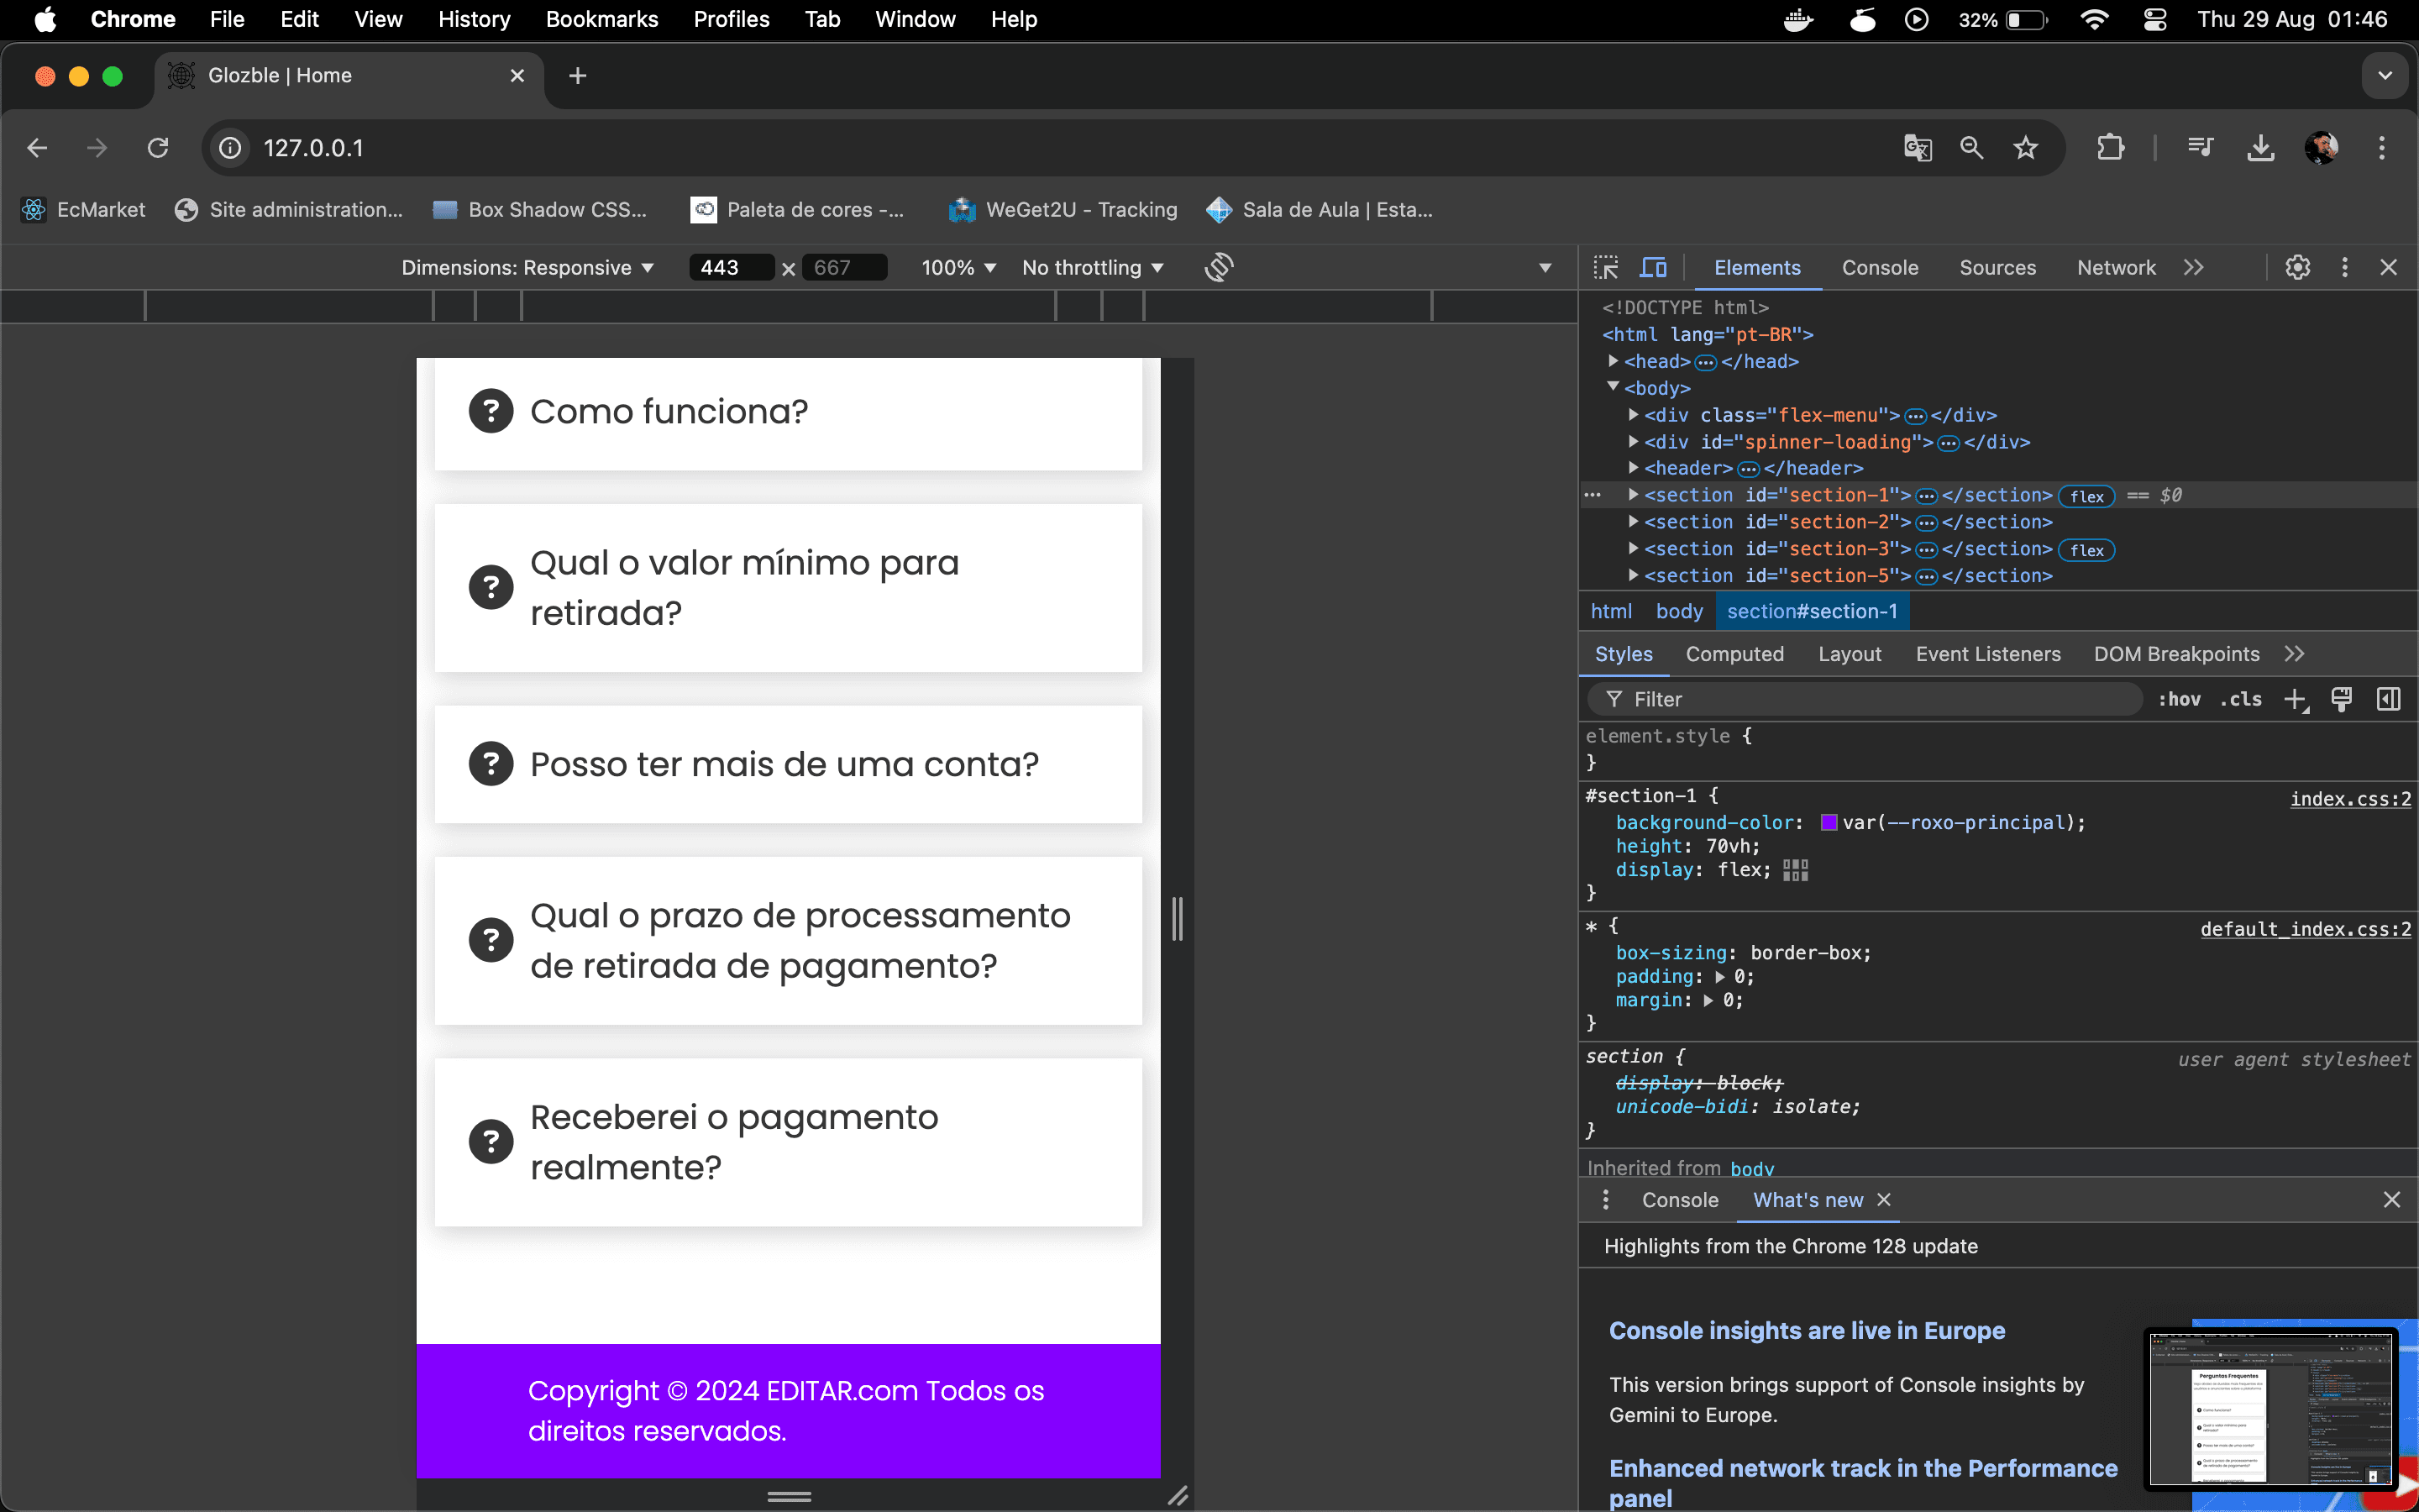
Task: Reload the page
Action: pos(158,148)
